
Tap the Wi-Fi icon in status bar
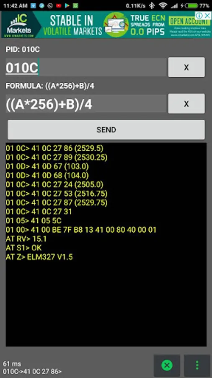pyautogui.click(x=163, y=5)
